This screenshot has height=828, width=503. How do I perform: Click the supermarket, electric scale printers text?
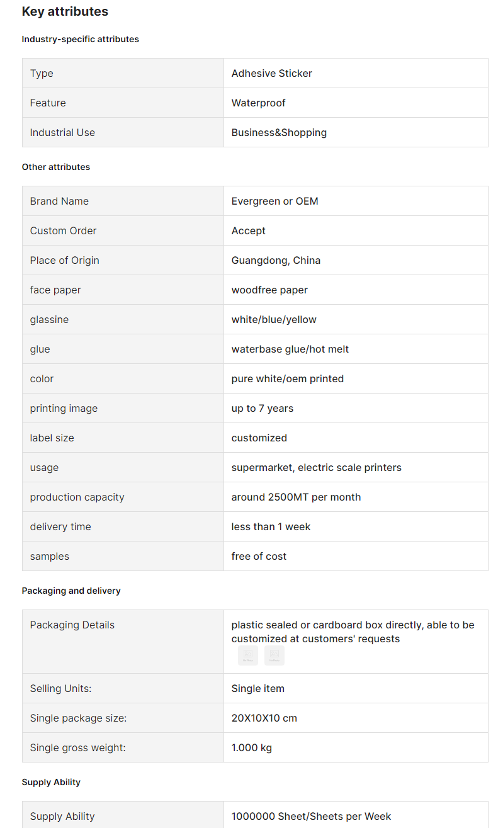click(317, 467)
